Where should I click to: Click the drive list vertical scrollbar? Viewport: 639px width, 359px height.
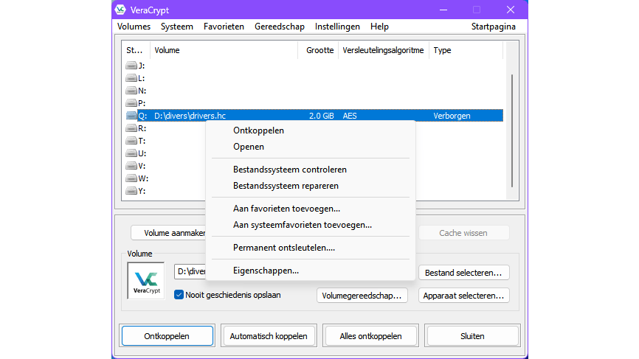click(512, 130)
